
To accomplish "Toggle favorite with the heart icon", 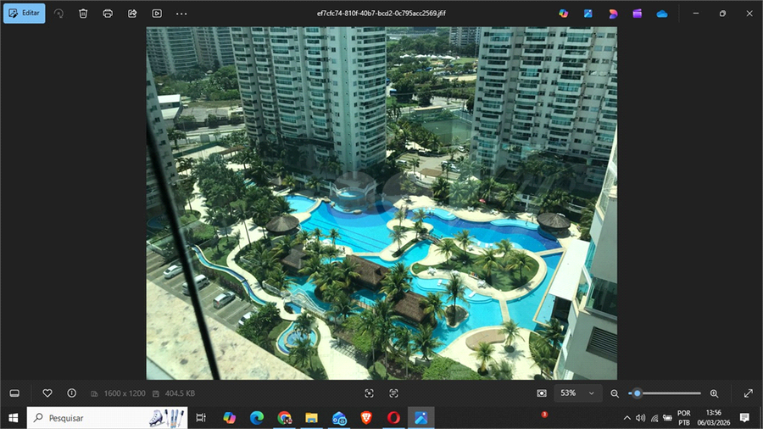I will pos(47,393).
